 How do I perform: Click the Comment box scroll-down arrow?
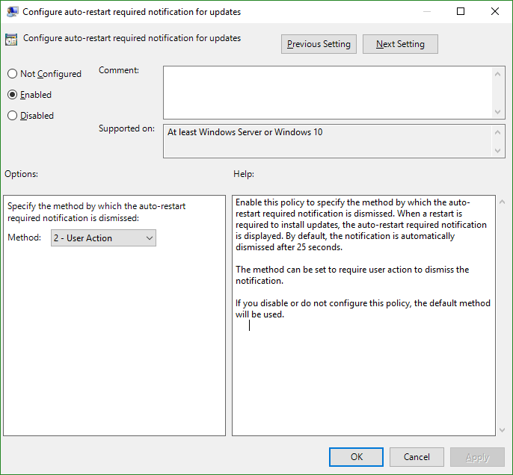click(497, 112)
